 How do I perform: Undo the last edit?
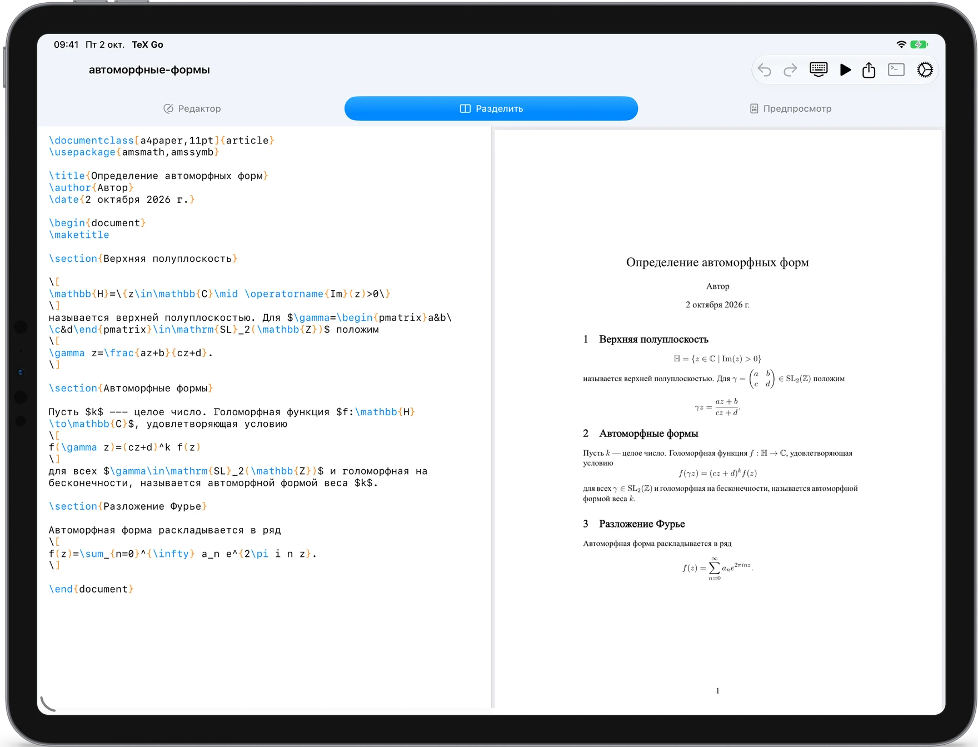[x=765, y=70]
